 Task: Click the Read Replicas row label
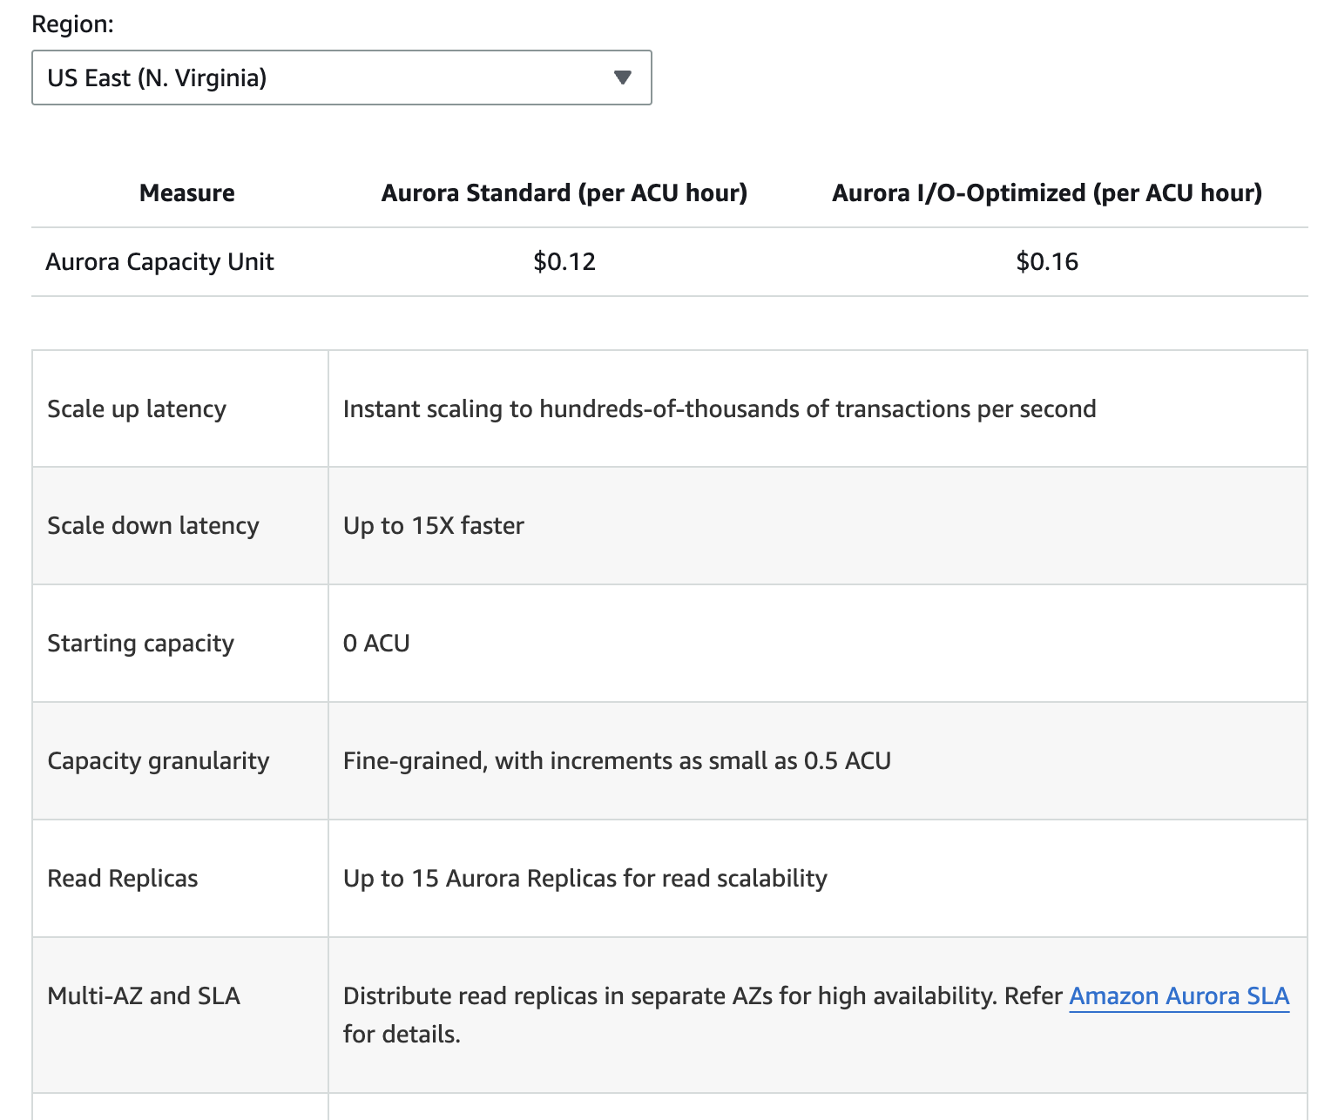(123, 878)
